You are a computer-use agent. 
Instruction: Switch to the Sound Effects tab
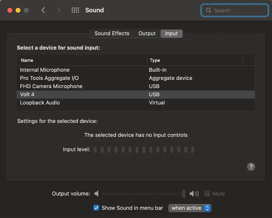pos(112,33)
